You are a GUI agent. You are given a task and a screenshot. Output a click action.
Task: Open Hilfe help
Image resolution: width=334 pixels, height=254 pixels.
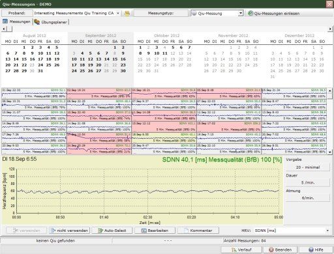316,249
